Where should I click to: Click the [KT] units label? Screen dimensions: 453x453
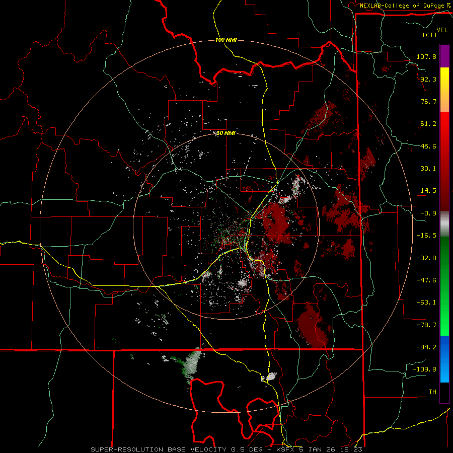[x=429, y=35]
